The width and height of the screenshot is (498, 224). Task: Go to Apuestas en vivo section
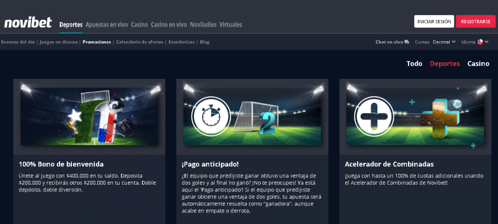107,24
